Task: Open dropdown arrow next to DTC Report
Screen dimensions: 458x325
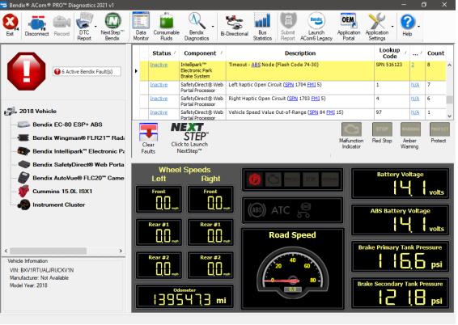Action: (x=95, y=27)
